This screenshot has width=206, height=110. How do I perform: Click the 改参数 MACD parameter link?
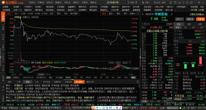(111, 63)
